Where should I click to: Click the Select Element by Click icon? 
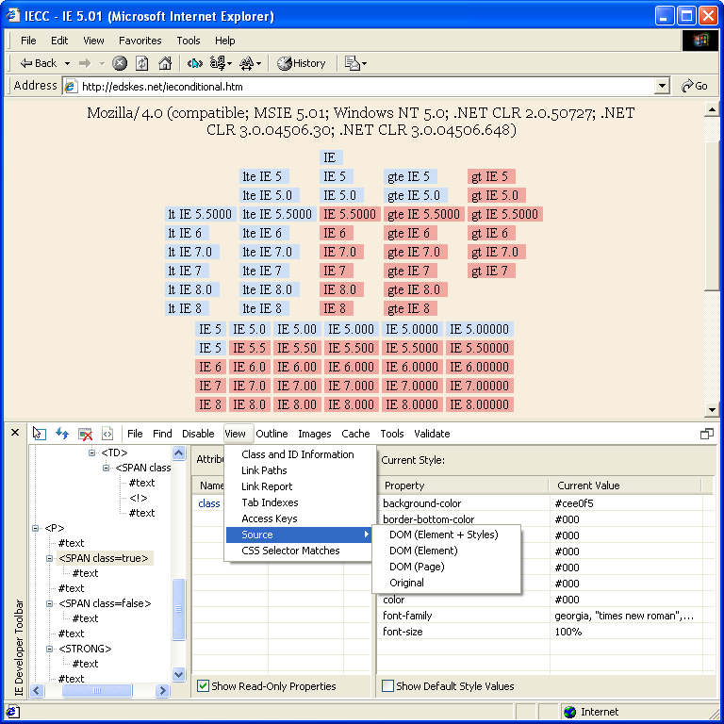tap(39, 434)
